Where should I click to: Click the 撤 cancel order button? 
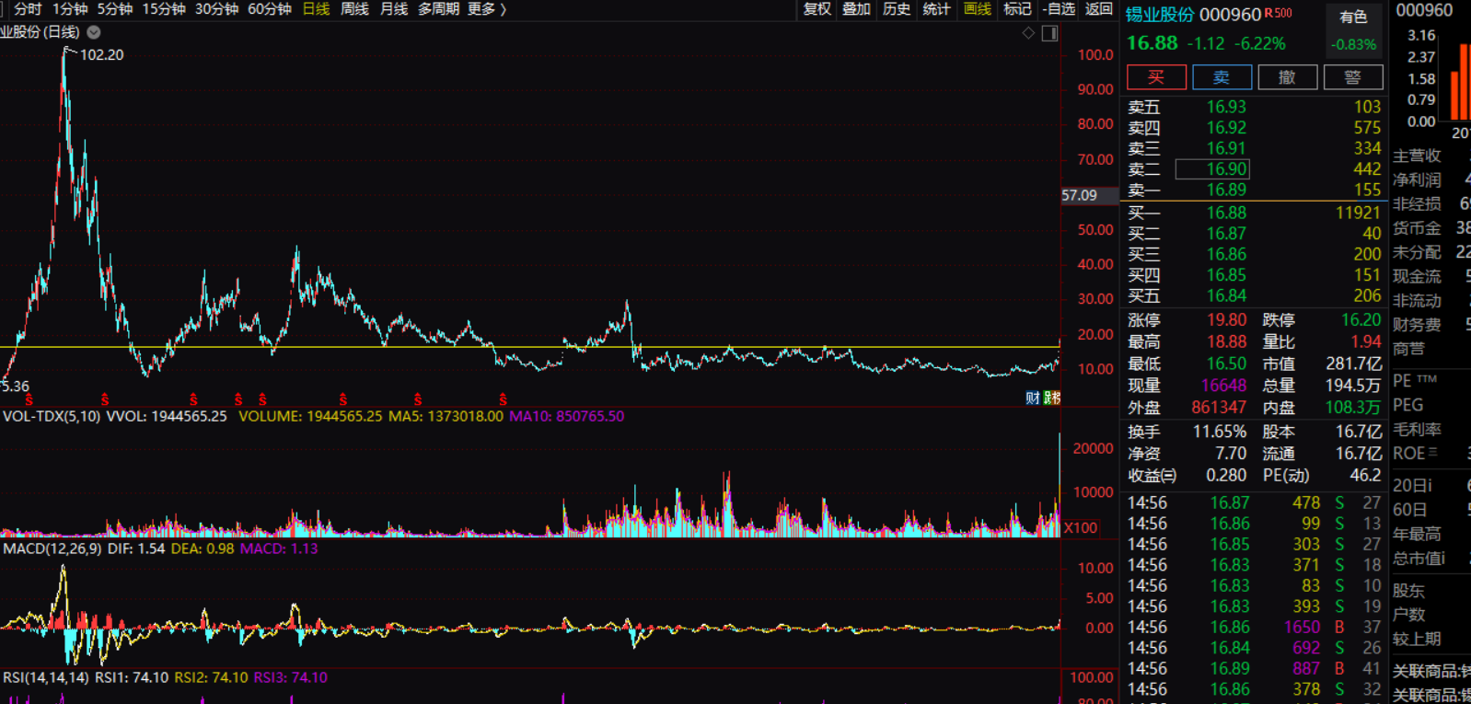tap(1287, 77)
